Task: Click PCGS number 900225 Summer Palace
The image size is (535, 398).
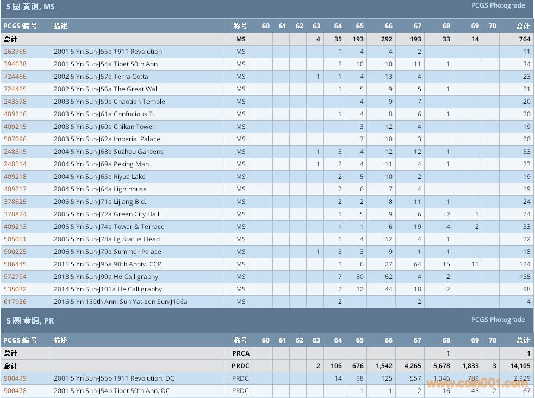Action: click(15, 252)
